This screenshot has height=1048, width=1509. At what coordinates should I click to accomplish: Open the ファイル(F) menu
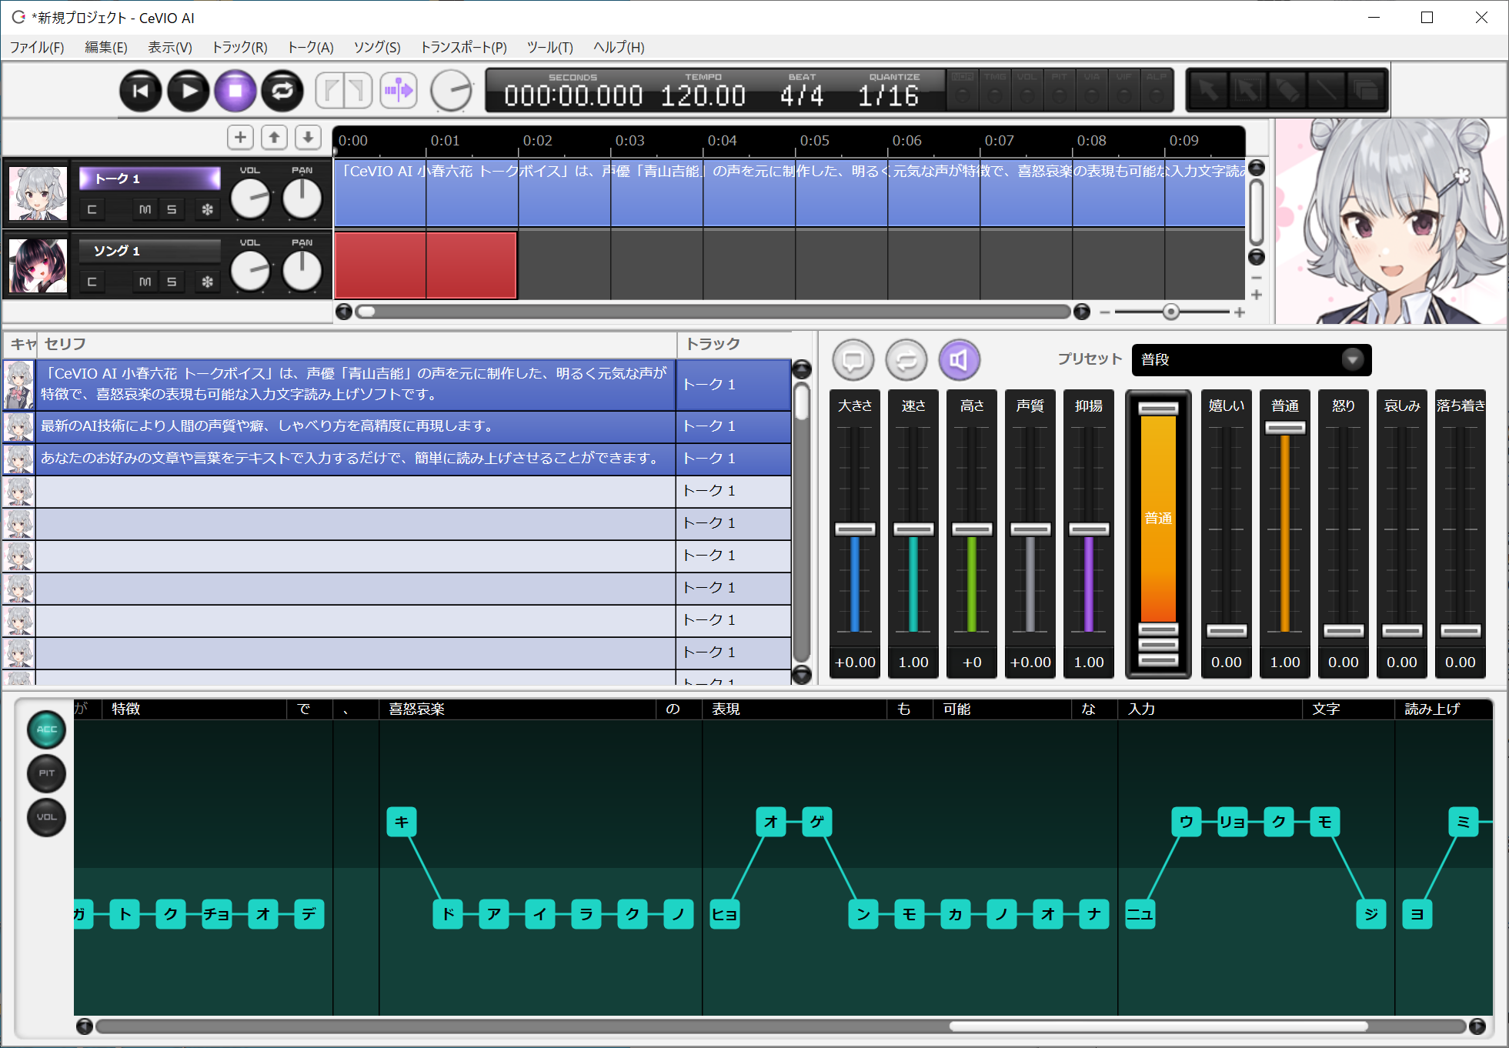37,48
